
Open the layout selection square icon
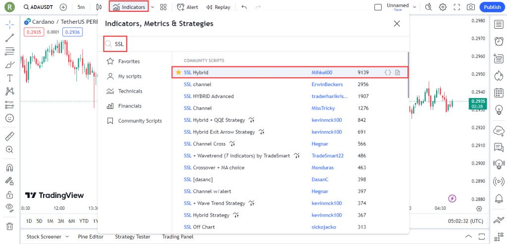click(378, 7)
